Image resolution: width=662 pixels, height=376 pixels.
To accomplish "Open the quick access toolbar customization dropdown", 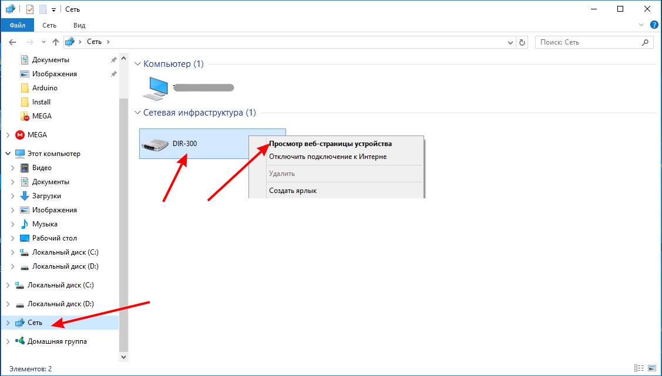I will pos(52,9).
